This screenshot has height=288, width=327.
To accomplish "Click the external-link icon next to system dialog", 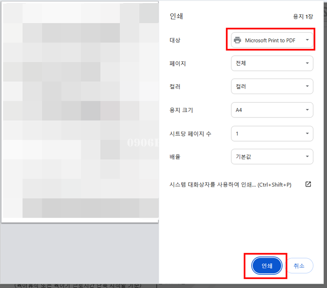I will [x=308, y=184].
